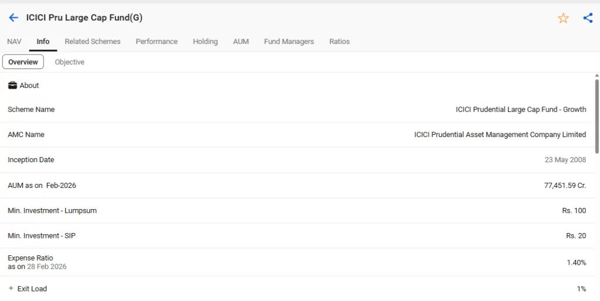600x301 pixels.
Task: Click the back arrow icon
Action: (x=13, y=18)
